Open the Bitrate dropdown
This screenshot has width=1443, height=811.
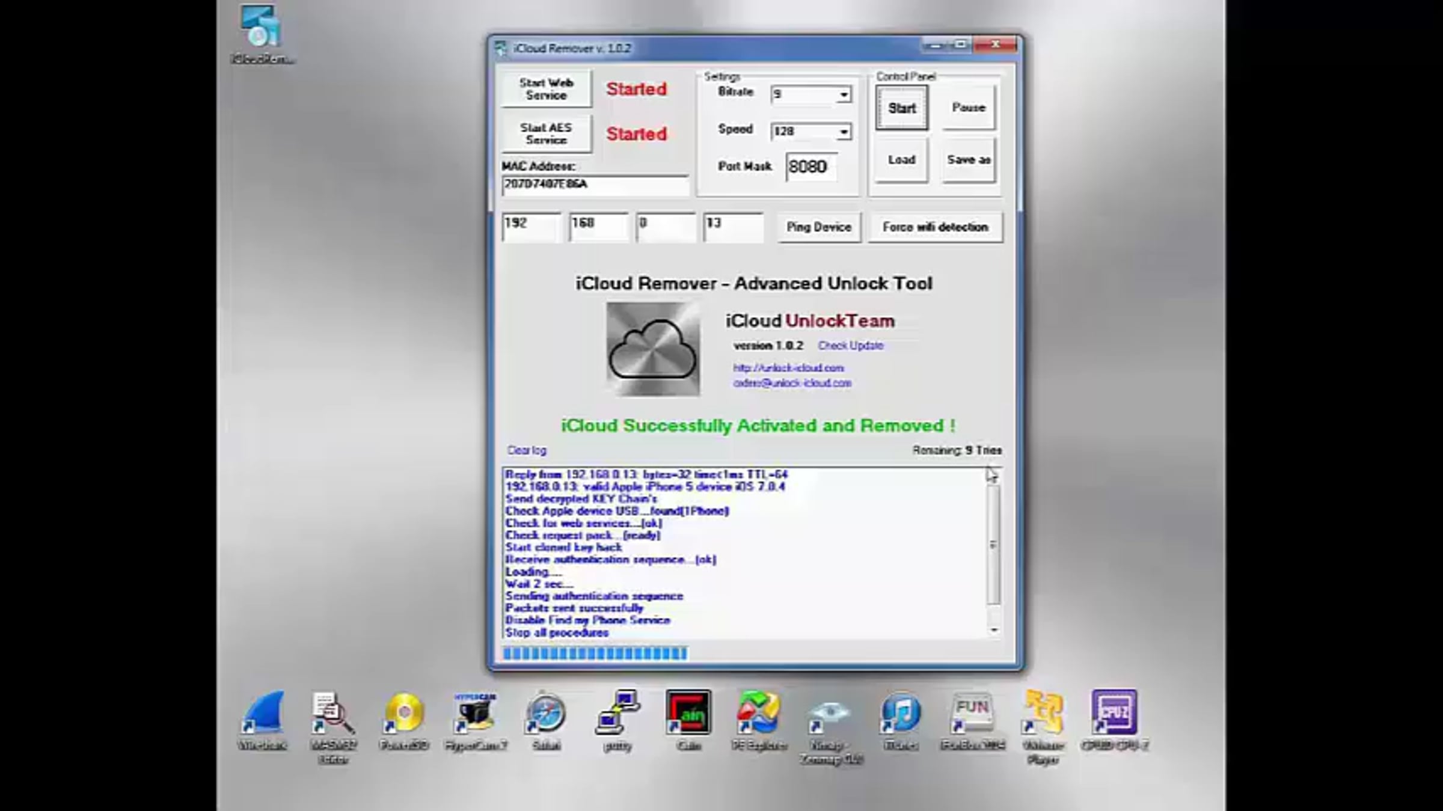click(844, 94)
